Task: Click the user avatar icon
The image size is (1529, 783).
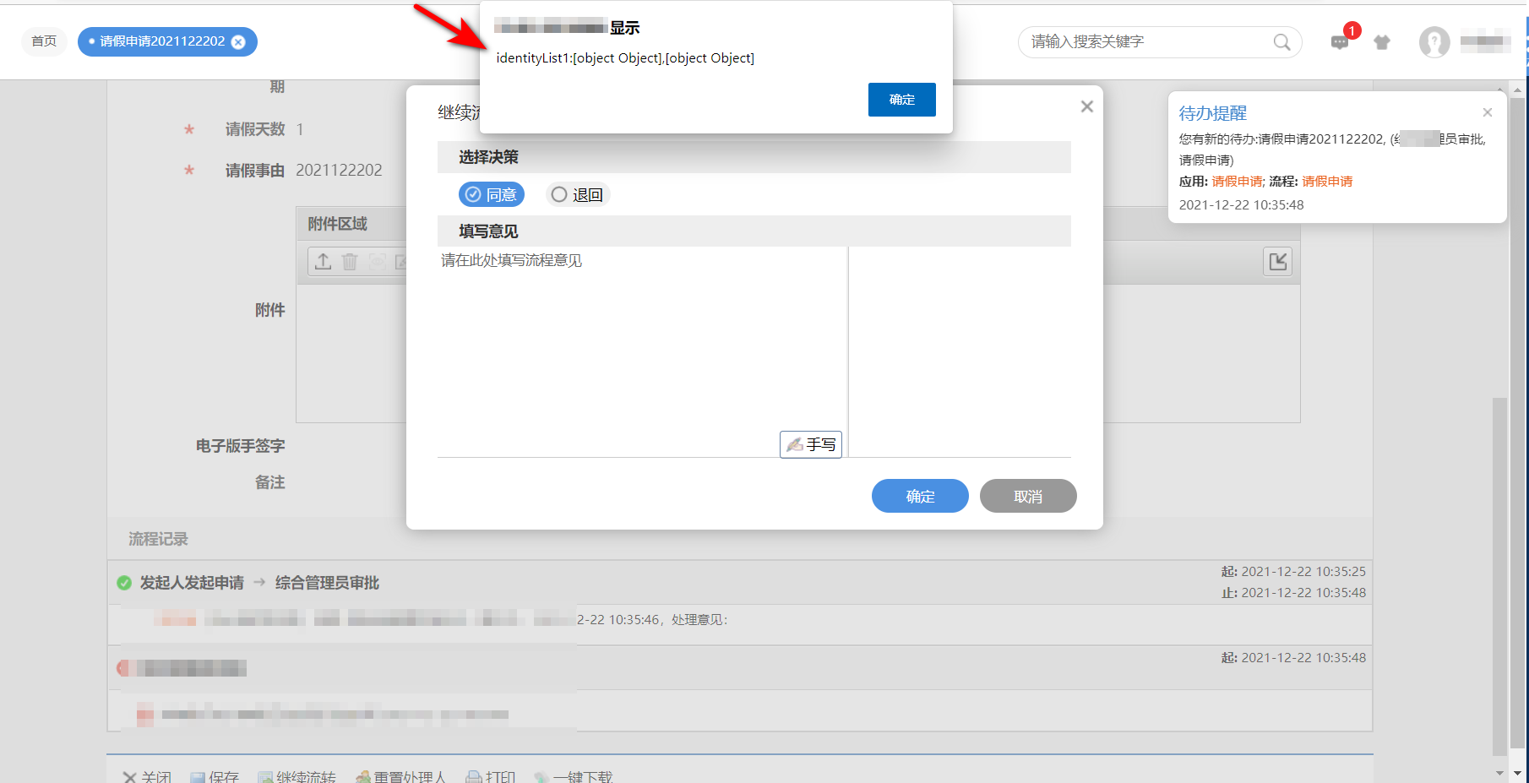Action: click(1434, 41)
